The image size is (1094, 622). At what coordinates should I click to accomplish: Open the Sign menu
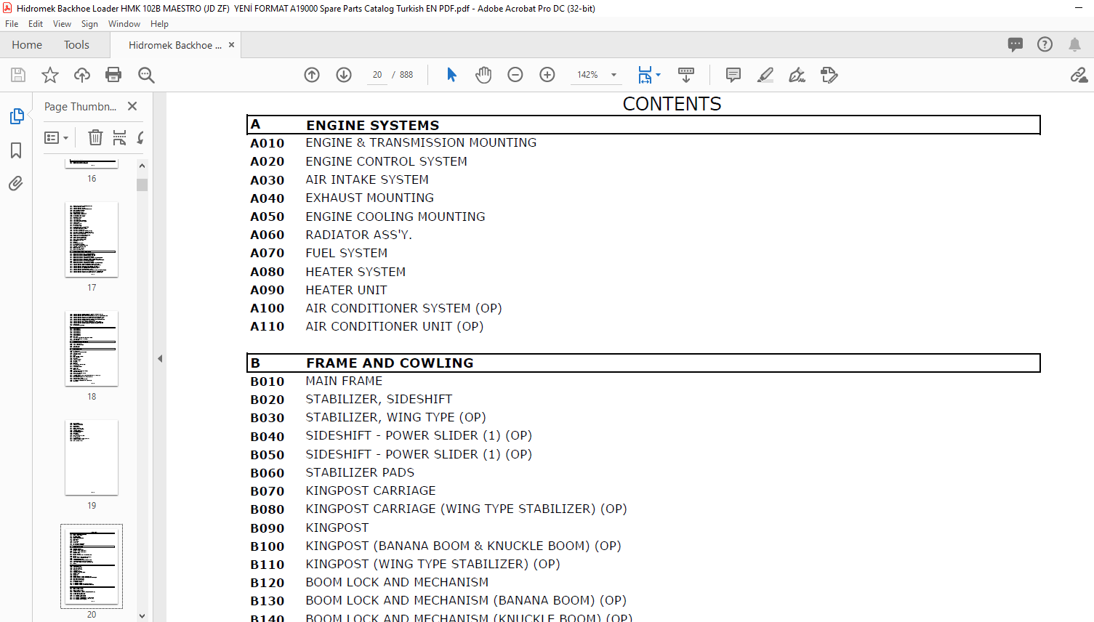(89, 24)
